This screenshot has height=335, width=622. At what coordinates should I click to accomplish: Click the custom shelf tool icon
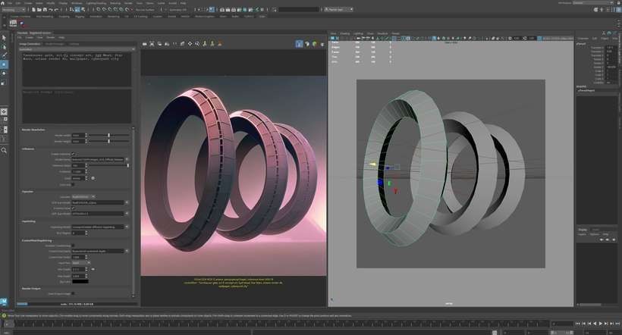click(12, 23)
